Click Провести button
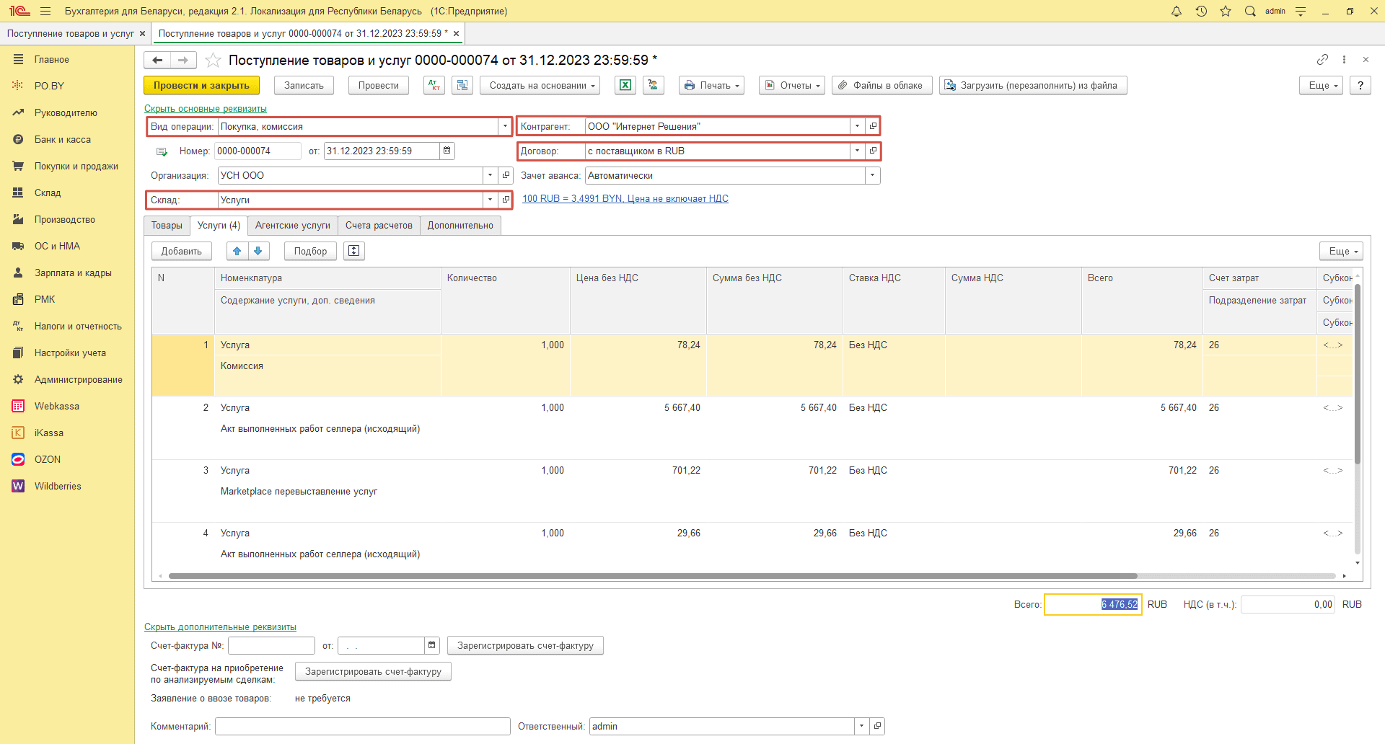The image size is (1385, 744). tap(379, 85)
